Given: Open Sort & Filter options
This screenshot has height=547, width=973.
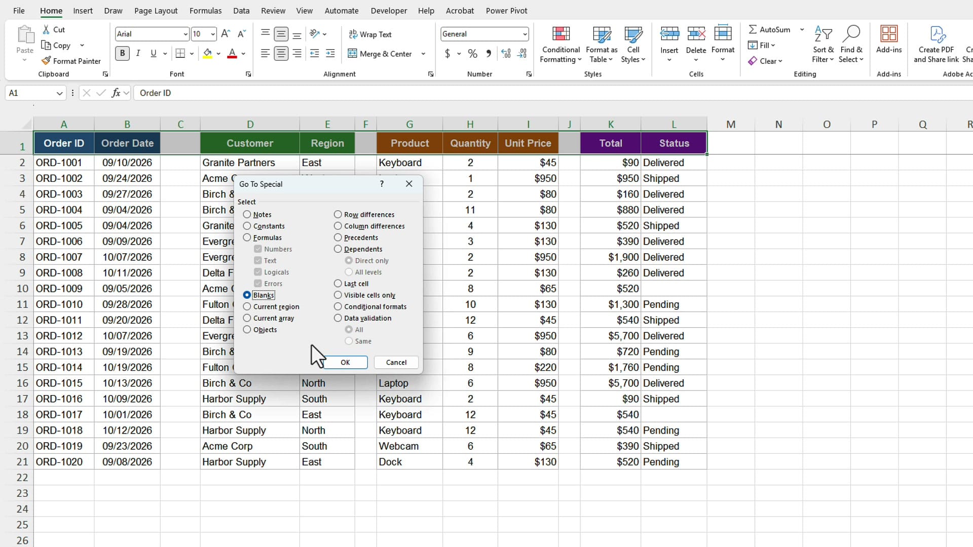Looking at the screenshot, I should (x=823, y=45).
